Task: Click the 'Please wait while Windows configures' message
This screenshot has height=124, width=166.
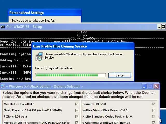Action: click(x=84, y=56)
